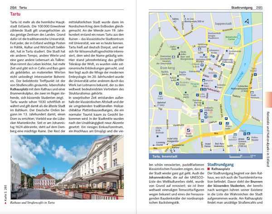Click the 'Karte S. 285' margin reference
Image resolution: width=272 pixels, height=214 pixels.
point(5,194)
